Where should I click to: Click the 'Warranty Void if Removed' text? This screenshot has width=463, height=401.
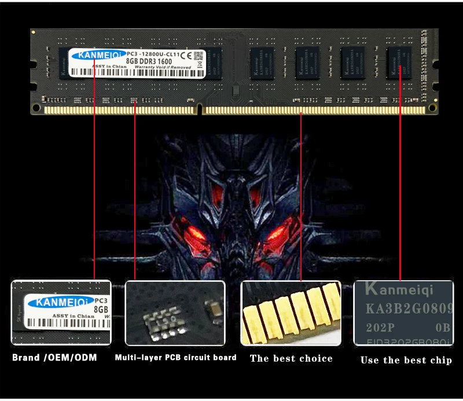coord(163,67)
